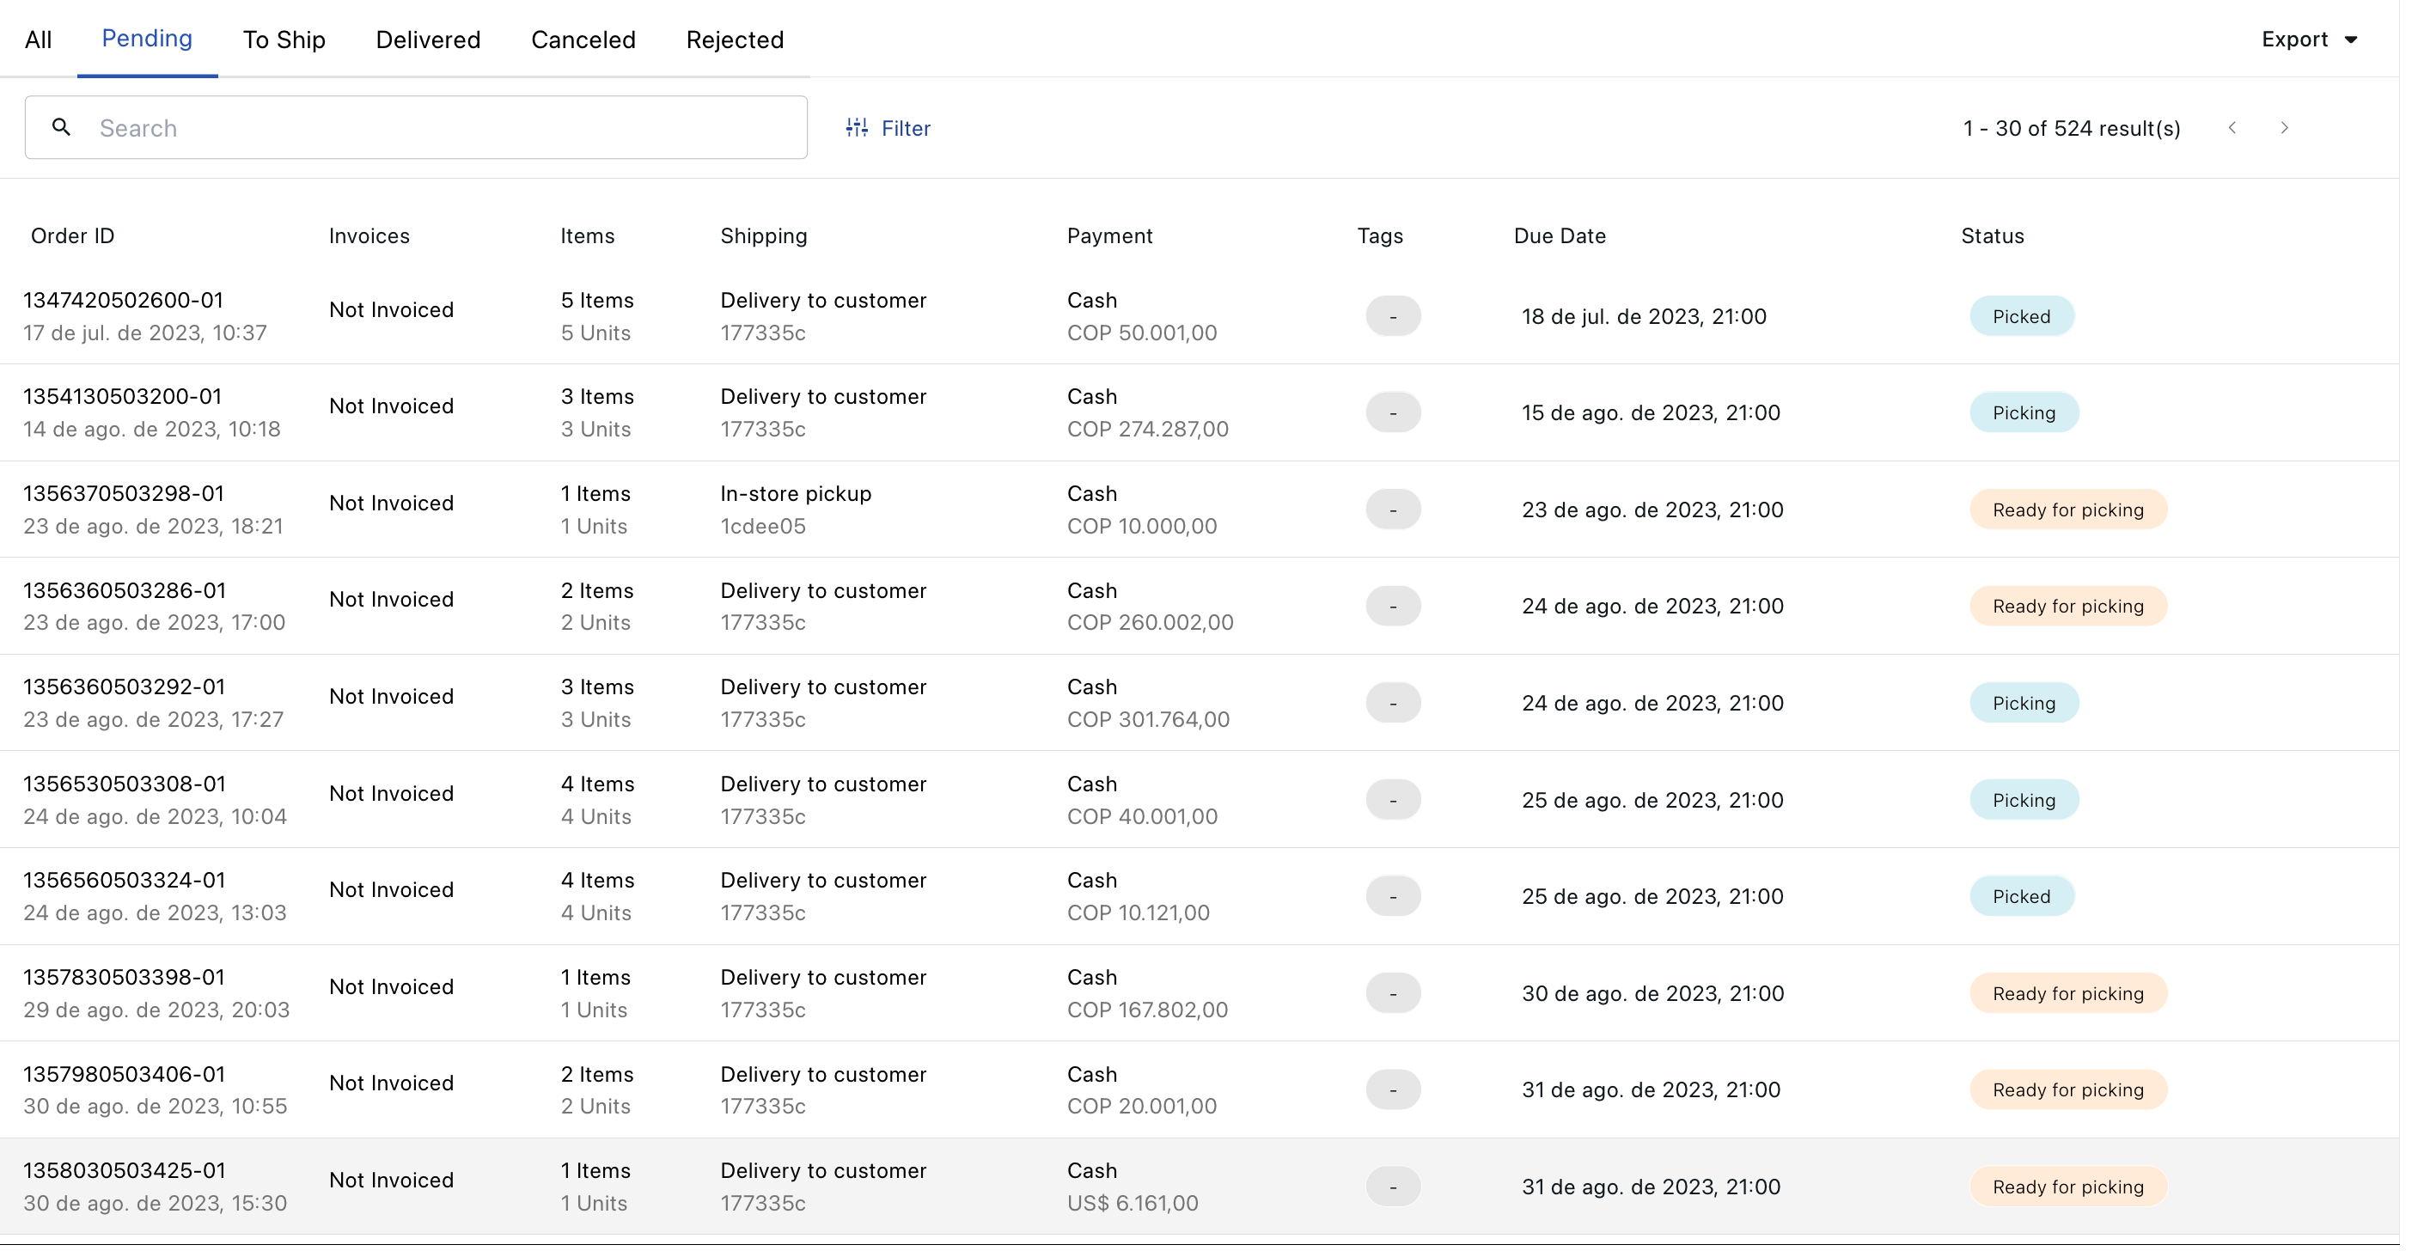Open the Export dropdown

2294,40
